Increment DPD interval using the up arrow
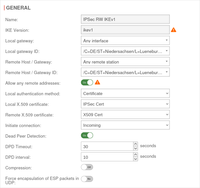200x188 pixels. tap(136, 154)
